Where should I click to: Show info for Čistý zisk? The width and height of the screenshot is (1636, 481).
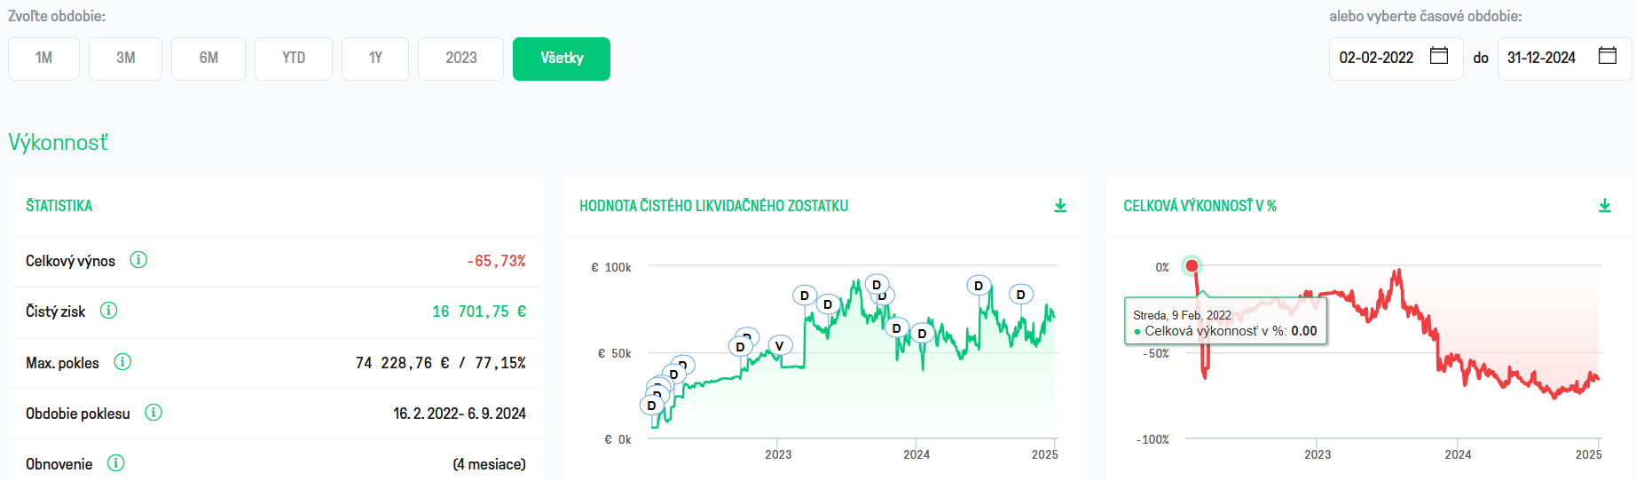click(x=108, y=311)
